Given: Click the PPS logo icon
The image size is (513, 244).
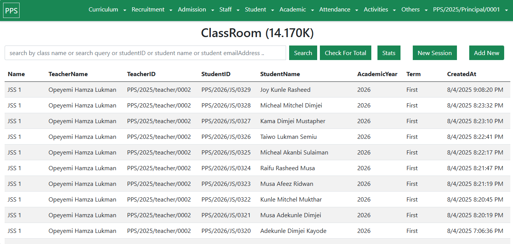Looking at the screenshot, I should point(12,10).
